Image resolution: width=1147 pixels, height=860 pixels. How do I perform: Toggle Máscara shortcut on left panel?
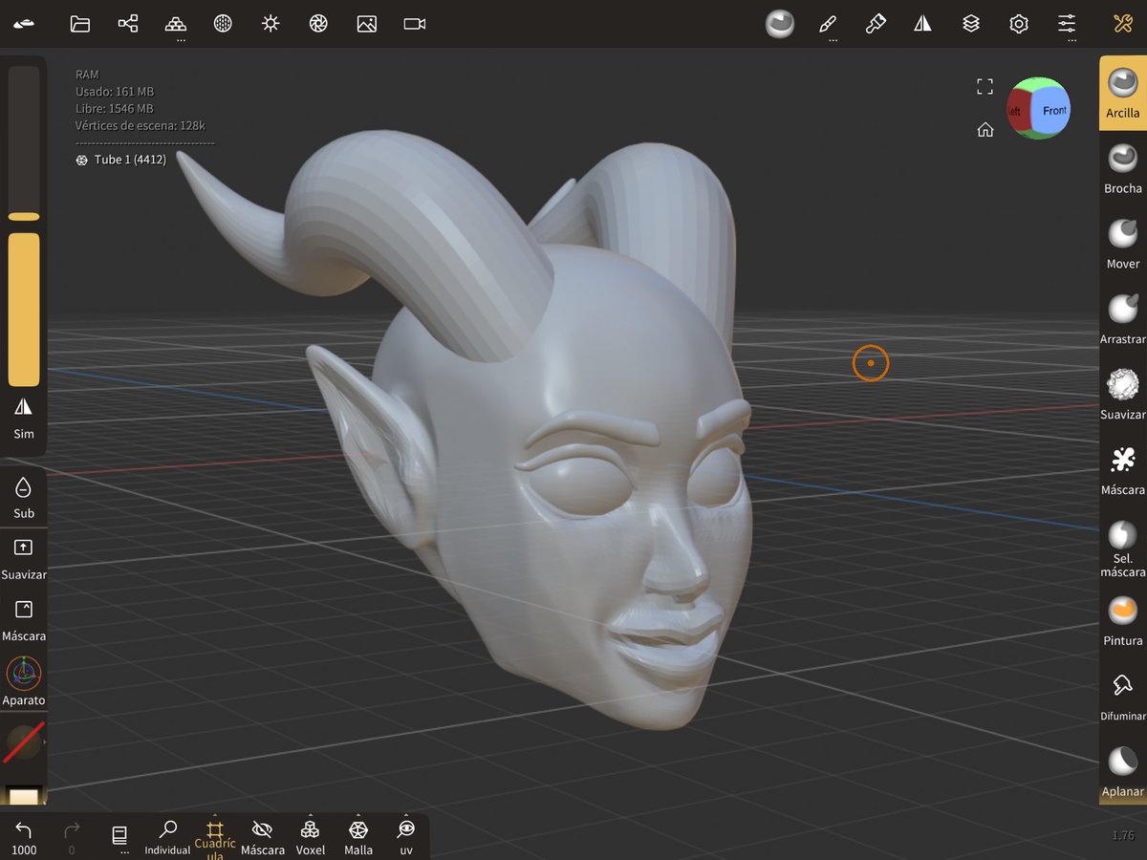click(x=24, y=619)
